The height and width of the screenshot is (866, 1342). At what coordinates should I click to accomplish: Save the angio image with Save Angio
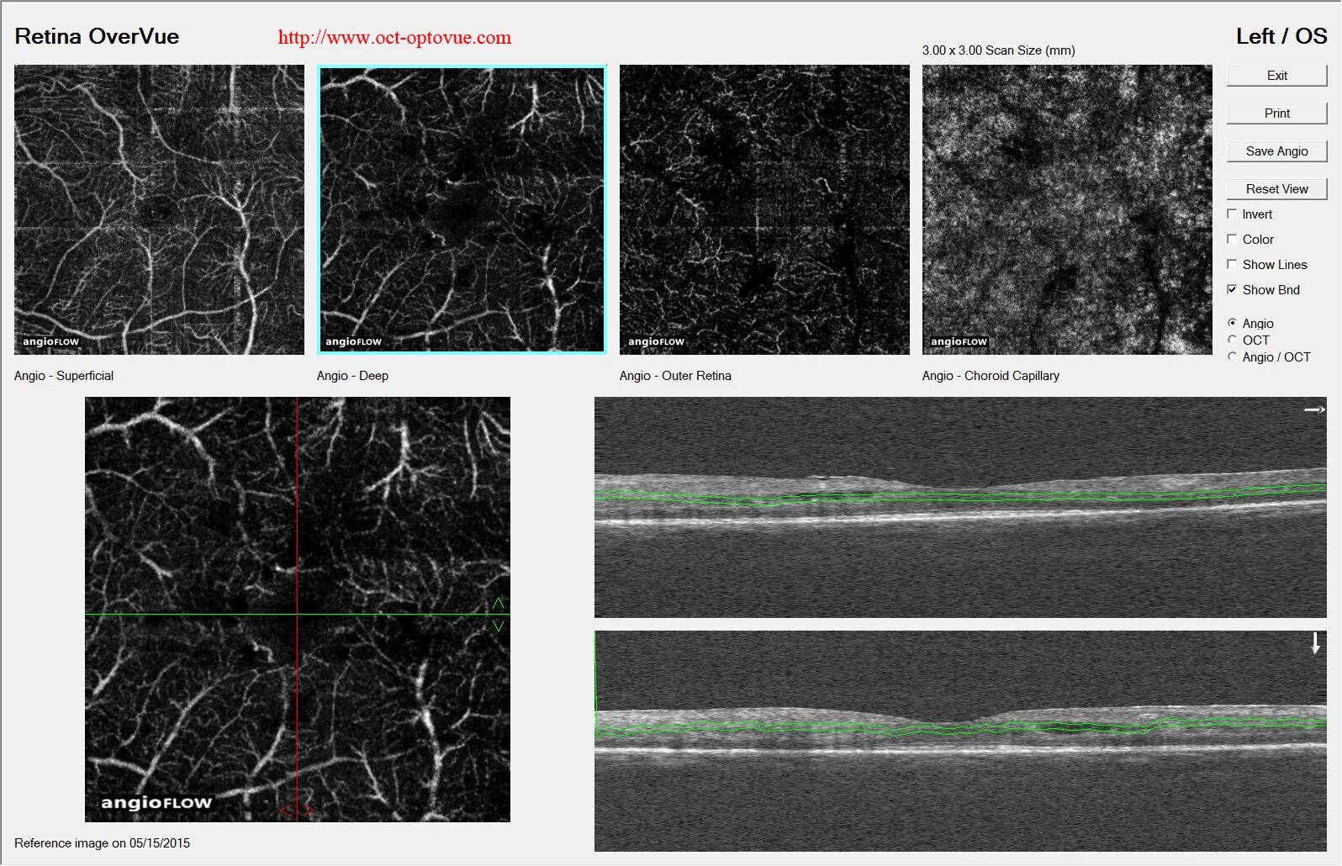(1276, 151)
